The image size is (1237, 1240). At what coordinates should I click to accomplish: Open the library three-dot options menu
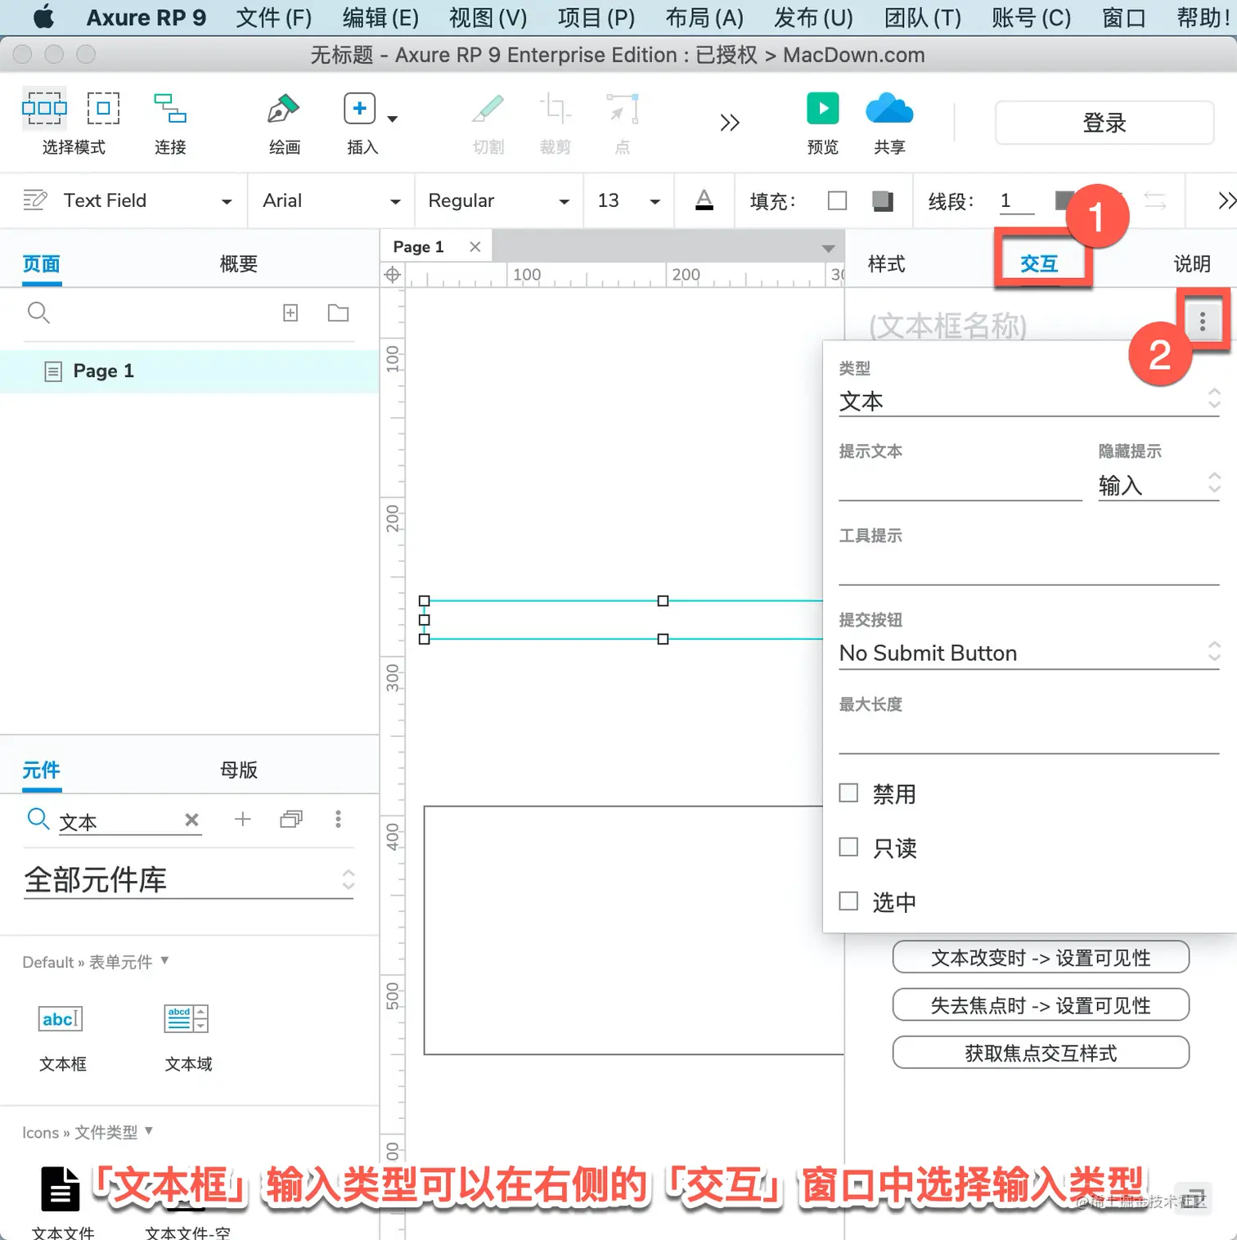(x=338, y=819)
